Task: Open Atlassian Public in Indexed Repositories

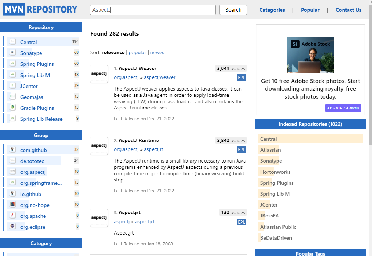Action: [x=278, y=227]
